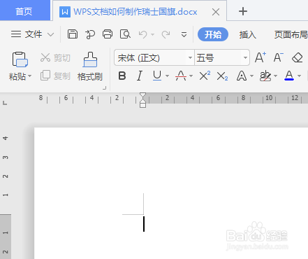
Task: Clear formatting with the eraser icon
Action: point(298,57)
